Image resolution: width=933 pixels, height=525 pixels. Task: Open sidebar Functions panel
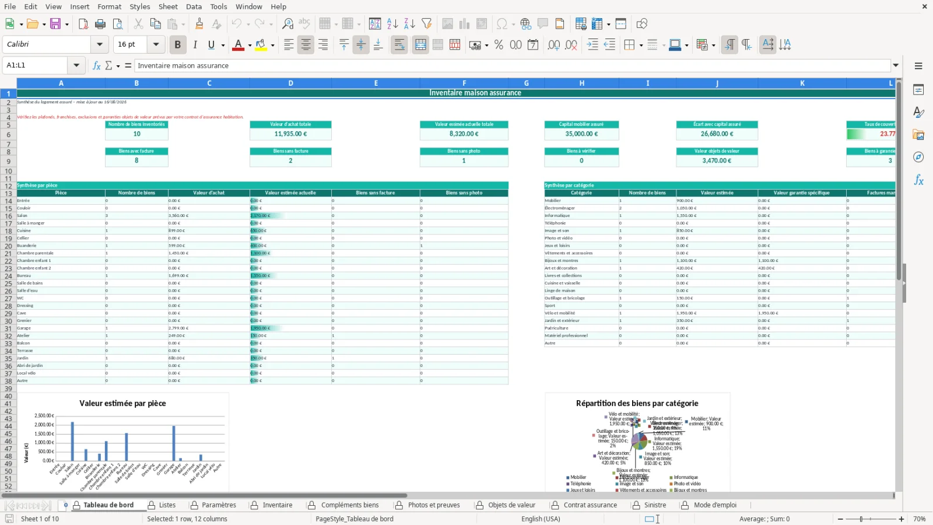tap(918, 180)
